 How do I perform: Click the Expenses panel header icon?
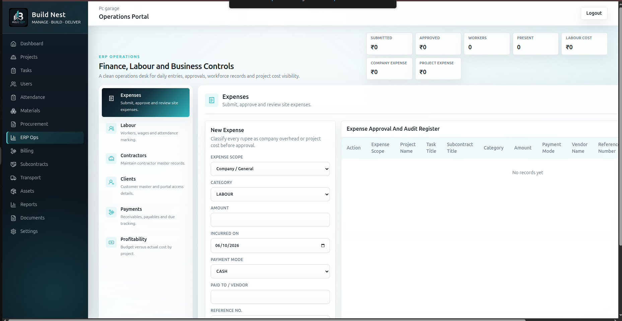(x=212, y=100)
